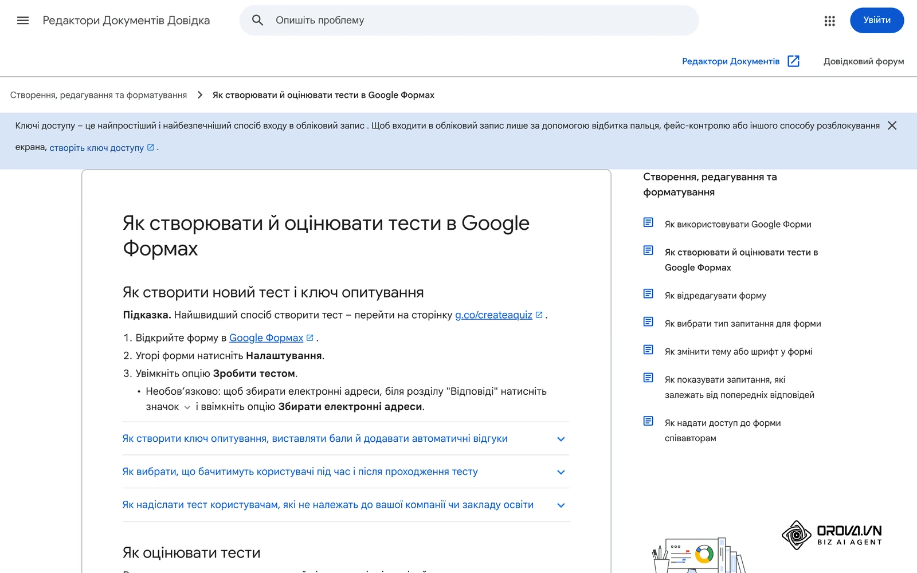
Task: Dismiss the passkey banner with X
Action: click(x=892, y=125)
